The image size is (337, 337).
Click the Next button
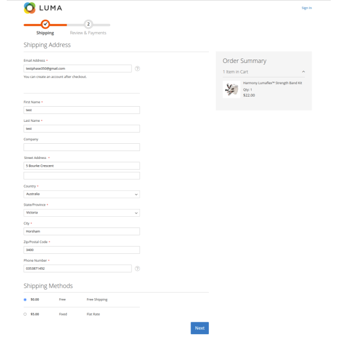pyautogui.click(x=199, y=328)
